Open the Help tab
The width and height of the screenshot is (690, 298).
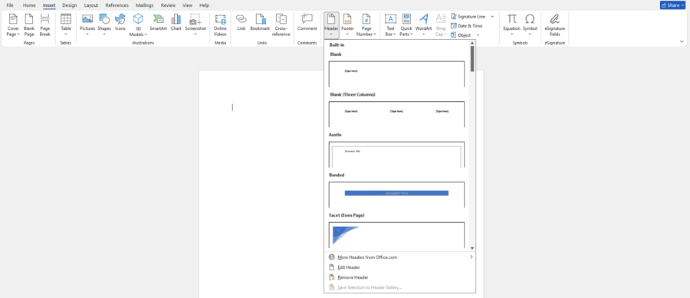(x=204, y=5)
